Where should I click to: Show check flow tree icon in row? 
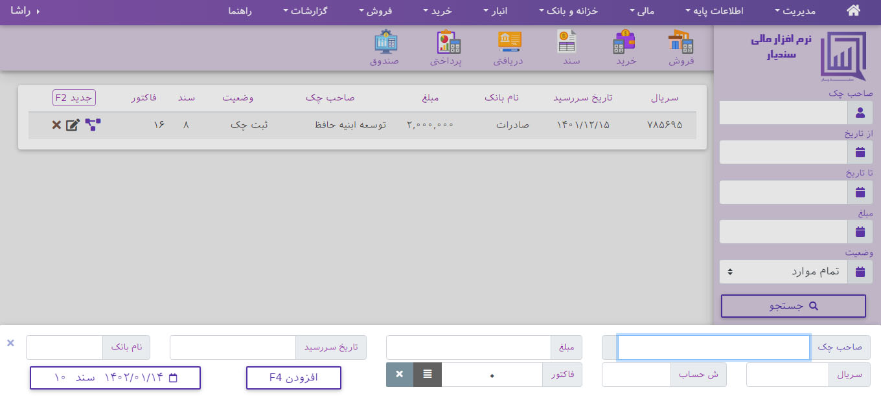[x=93, y=125]
